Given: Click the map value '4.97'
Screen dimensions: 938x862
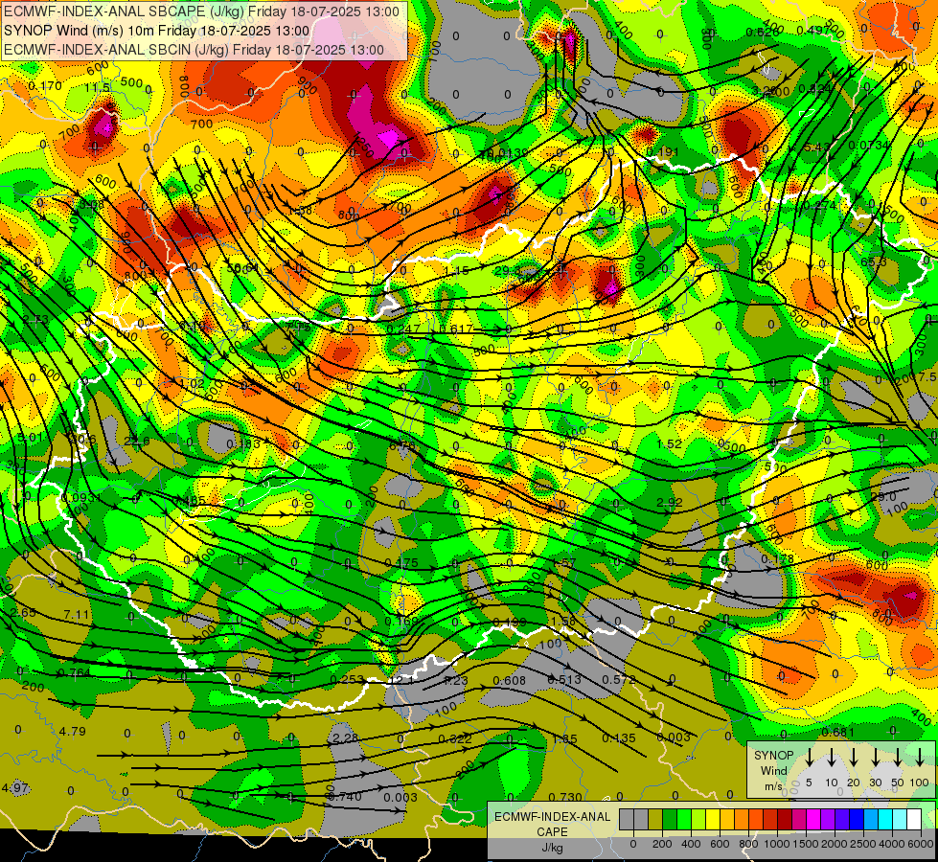Looking at the screenshot, I should tap(15, 787).
